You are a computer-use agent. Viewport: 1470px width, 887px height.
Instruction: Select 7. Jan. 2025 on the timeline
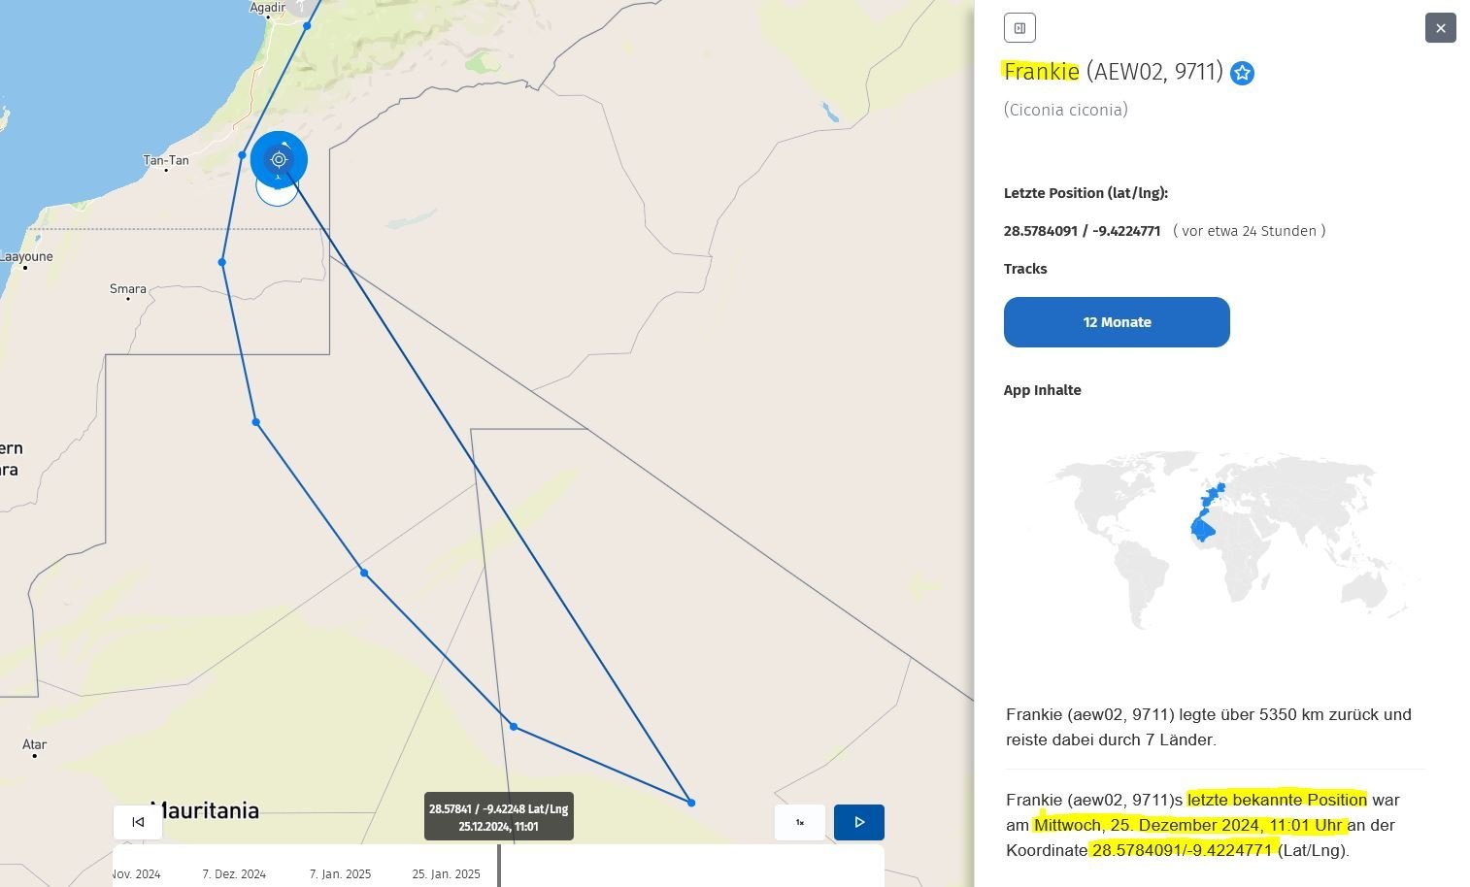[340, 874]
